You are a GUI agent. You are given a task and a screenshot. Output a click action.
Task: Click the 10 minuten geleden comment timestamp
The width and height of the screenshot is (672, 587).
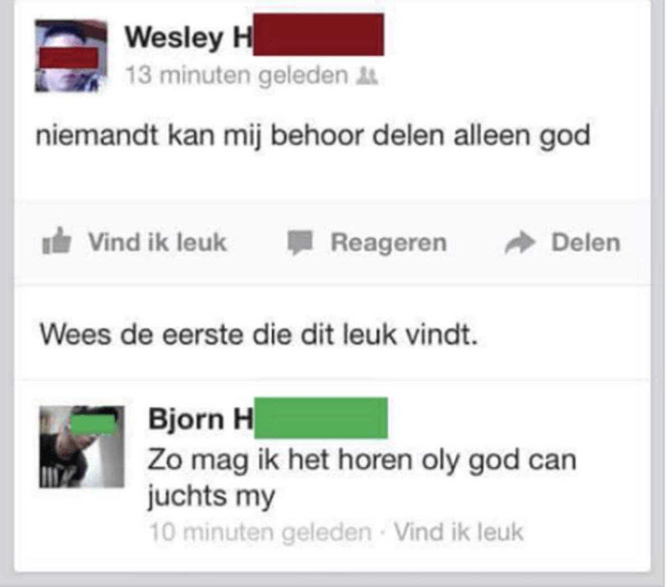tap(260, 531)
